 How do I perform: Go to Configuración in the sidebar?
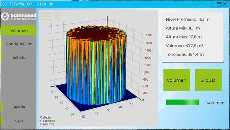click(19, 44)
